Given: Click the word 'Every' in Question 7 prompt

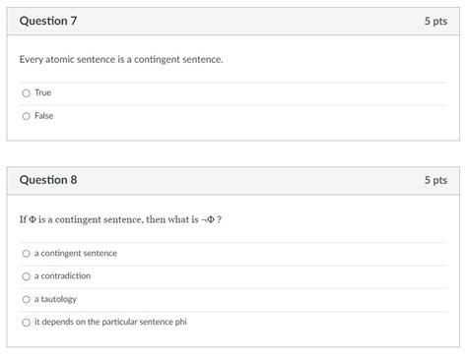Looking at the screenshot, I should click(x=32, y=60).
